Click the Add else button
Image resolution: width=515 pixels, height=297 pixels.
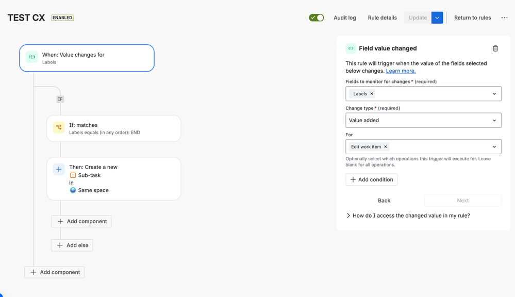[72, 245]
